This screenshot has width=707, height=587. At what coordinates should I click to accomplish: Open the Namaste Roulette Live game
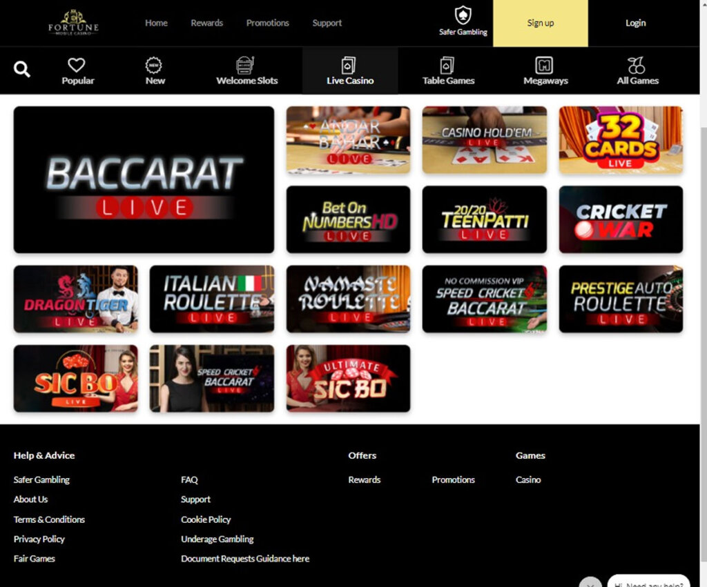tap(348, 299)
